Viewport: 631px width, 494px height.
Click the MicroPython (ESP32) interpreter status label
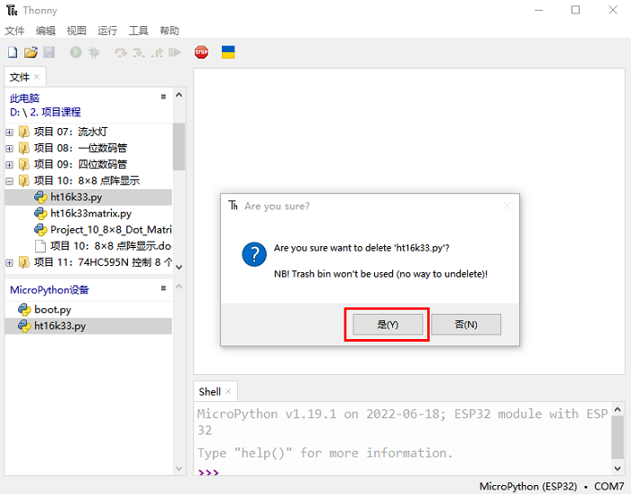click(x=528, y=486)
